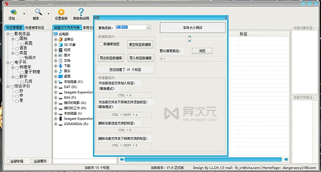Screen dimensions: 321x172
Task: Check the 几何 tag checkbox
Action: click(22, 82)
